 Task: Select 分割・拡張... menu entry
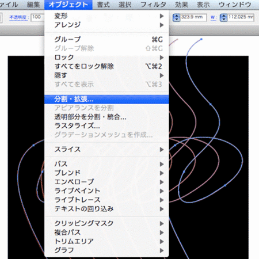point(106,99)
